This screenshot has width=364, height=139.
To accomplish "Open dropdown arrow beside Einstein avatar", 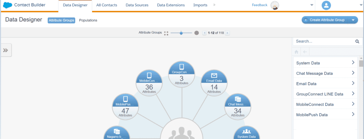I will [312, 5].
